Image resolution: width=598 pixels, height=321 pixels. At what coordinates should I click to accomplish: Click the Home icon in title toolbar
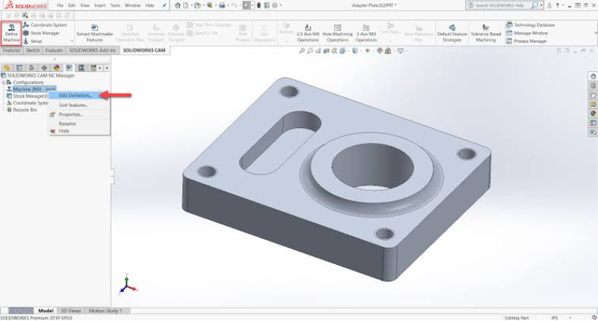[x=178, y=5]
